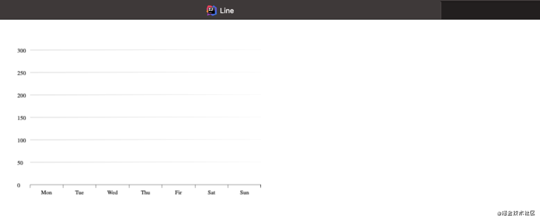Click the Wed x-axis label

point(112,192)
